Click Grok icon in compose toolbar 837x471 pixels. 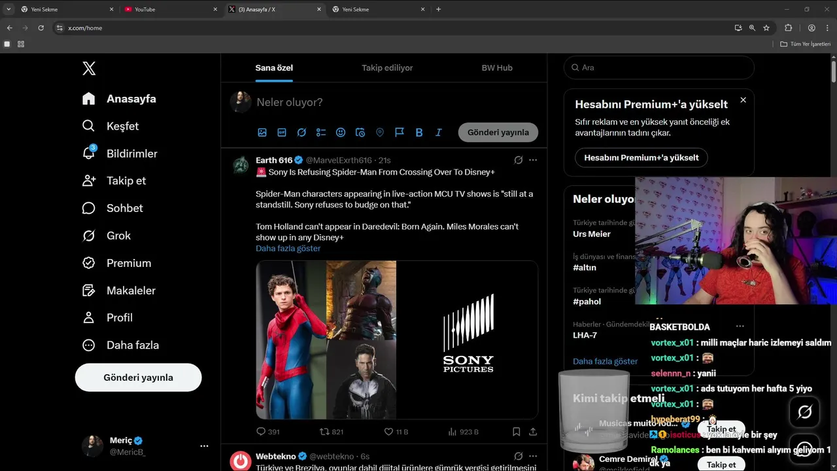pyautogui.click(x=301, y=132)
